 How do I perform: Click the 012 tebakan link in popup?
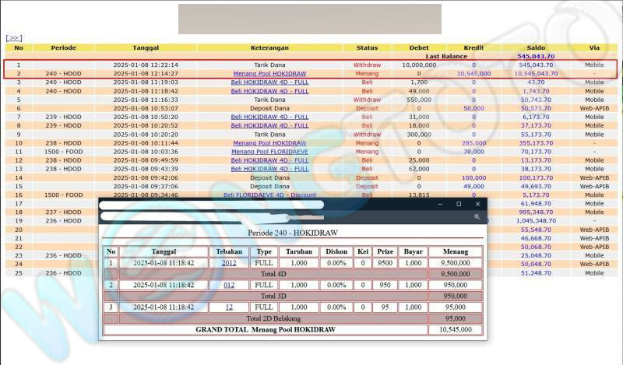tap(229, 286)
